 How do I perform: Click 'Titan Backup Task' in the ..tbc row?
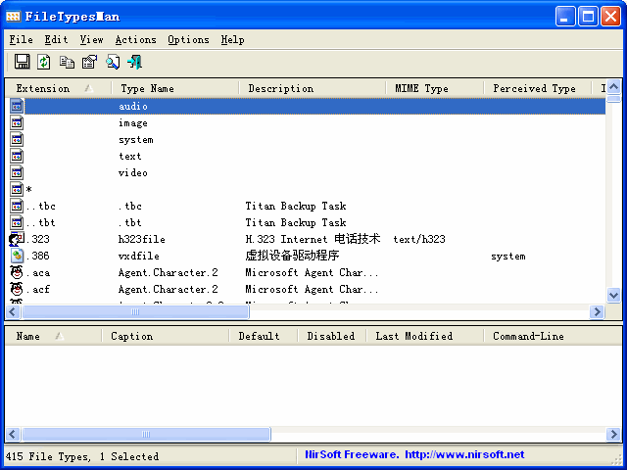(296, 206)
